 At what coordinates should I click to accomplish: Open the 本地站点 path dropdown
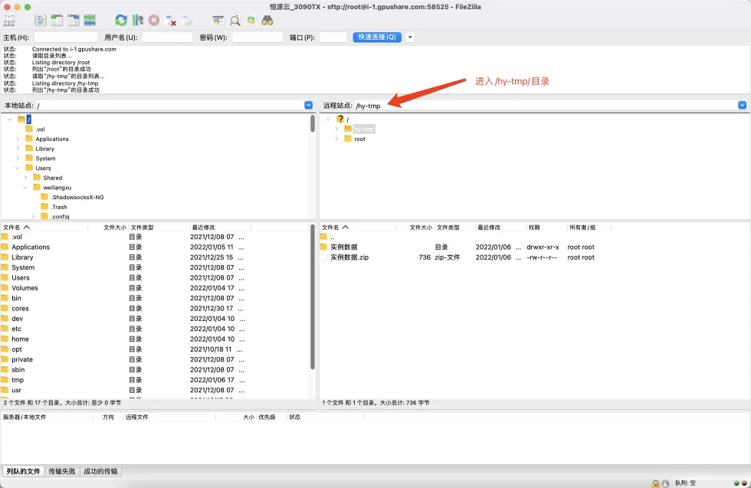(308, 105)
